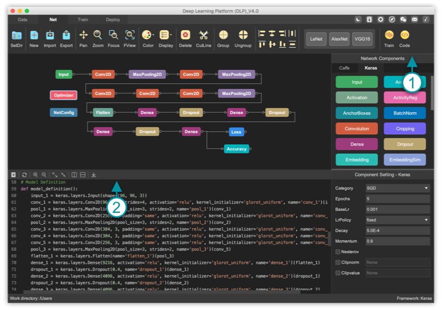Activate the FView fit-view tool
Image resolution: width=442 pixels, height=310 pixels.
click(x=130, y=36)
